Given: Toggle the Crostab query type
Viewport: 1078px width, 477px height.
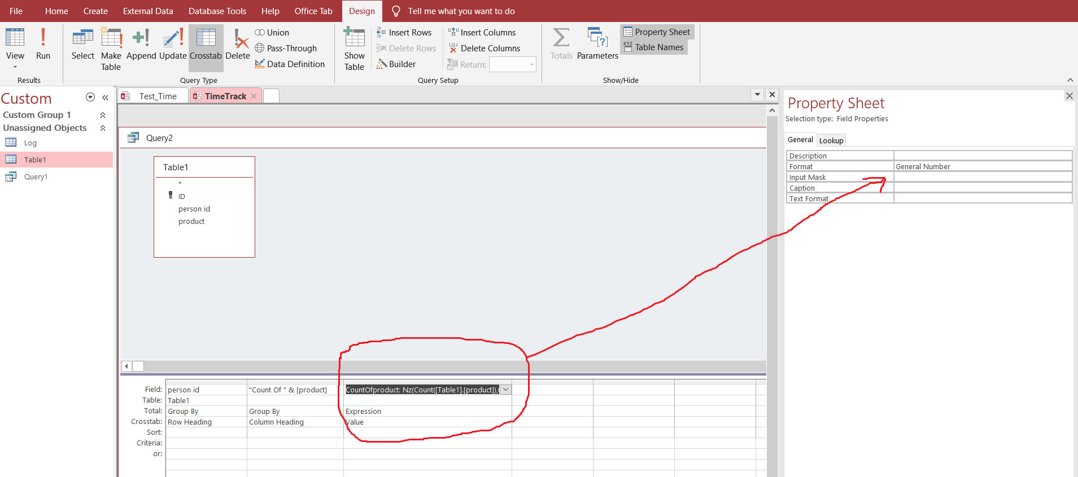Looking at the screenshot, I should (206, 44).
